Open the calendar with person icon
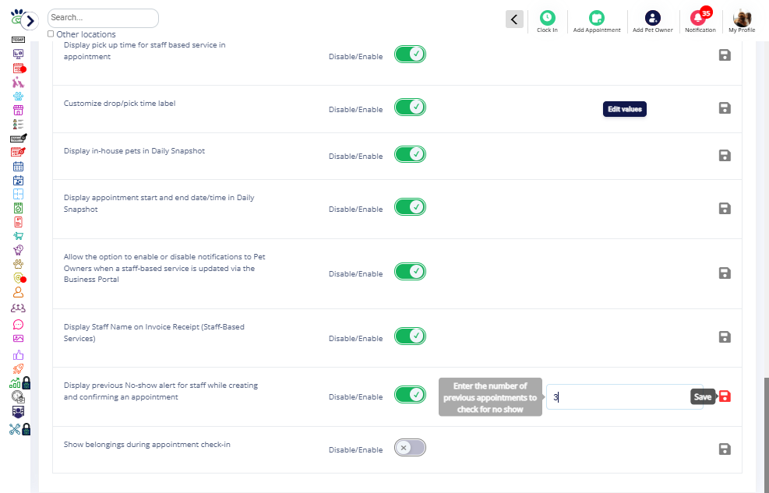 18,181
